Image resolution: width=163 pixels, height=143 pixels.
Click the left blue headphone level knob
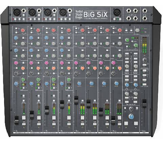127,85
